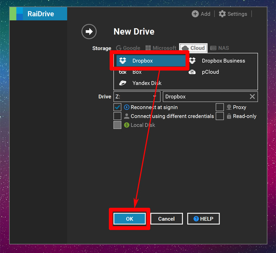Enable Connect using different credentials checkbox

point(117,116)
